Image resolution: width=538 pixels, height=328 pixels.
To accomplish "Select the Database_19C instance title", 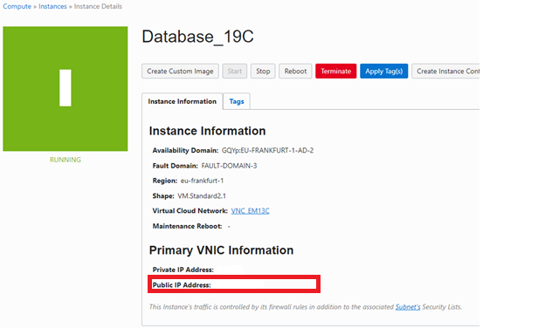I will coord(197,37).
